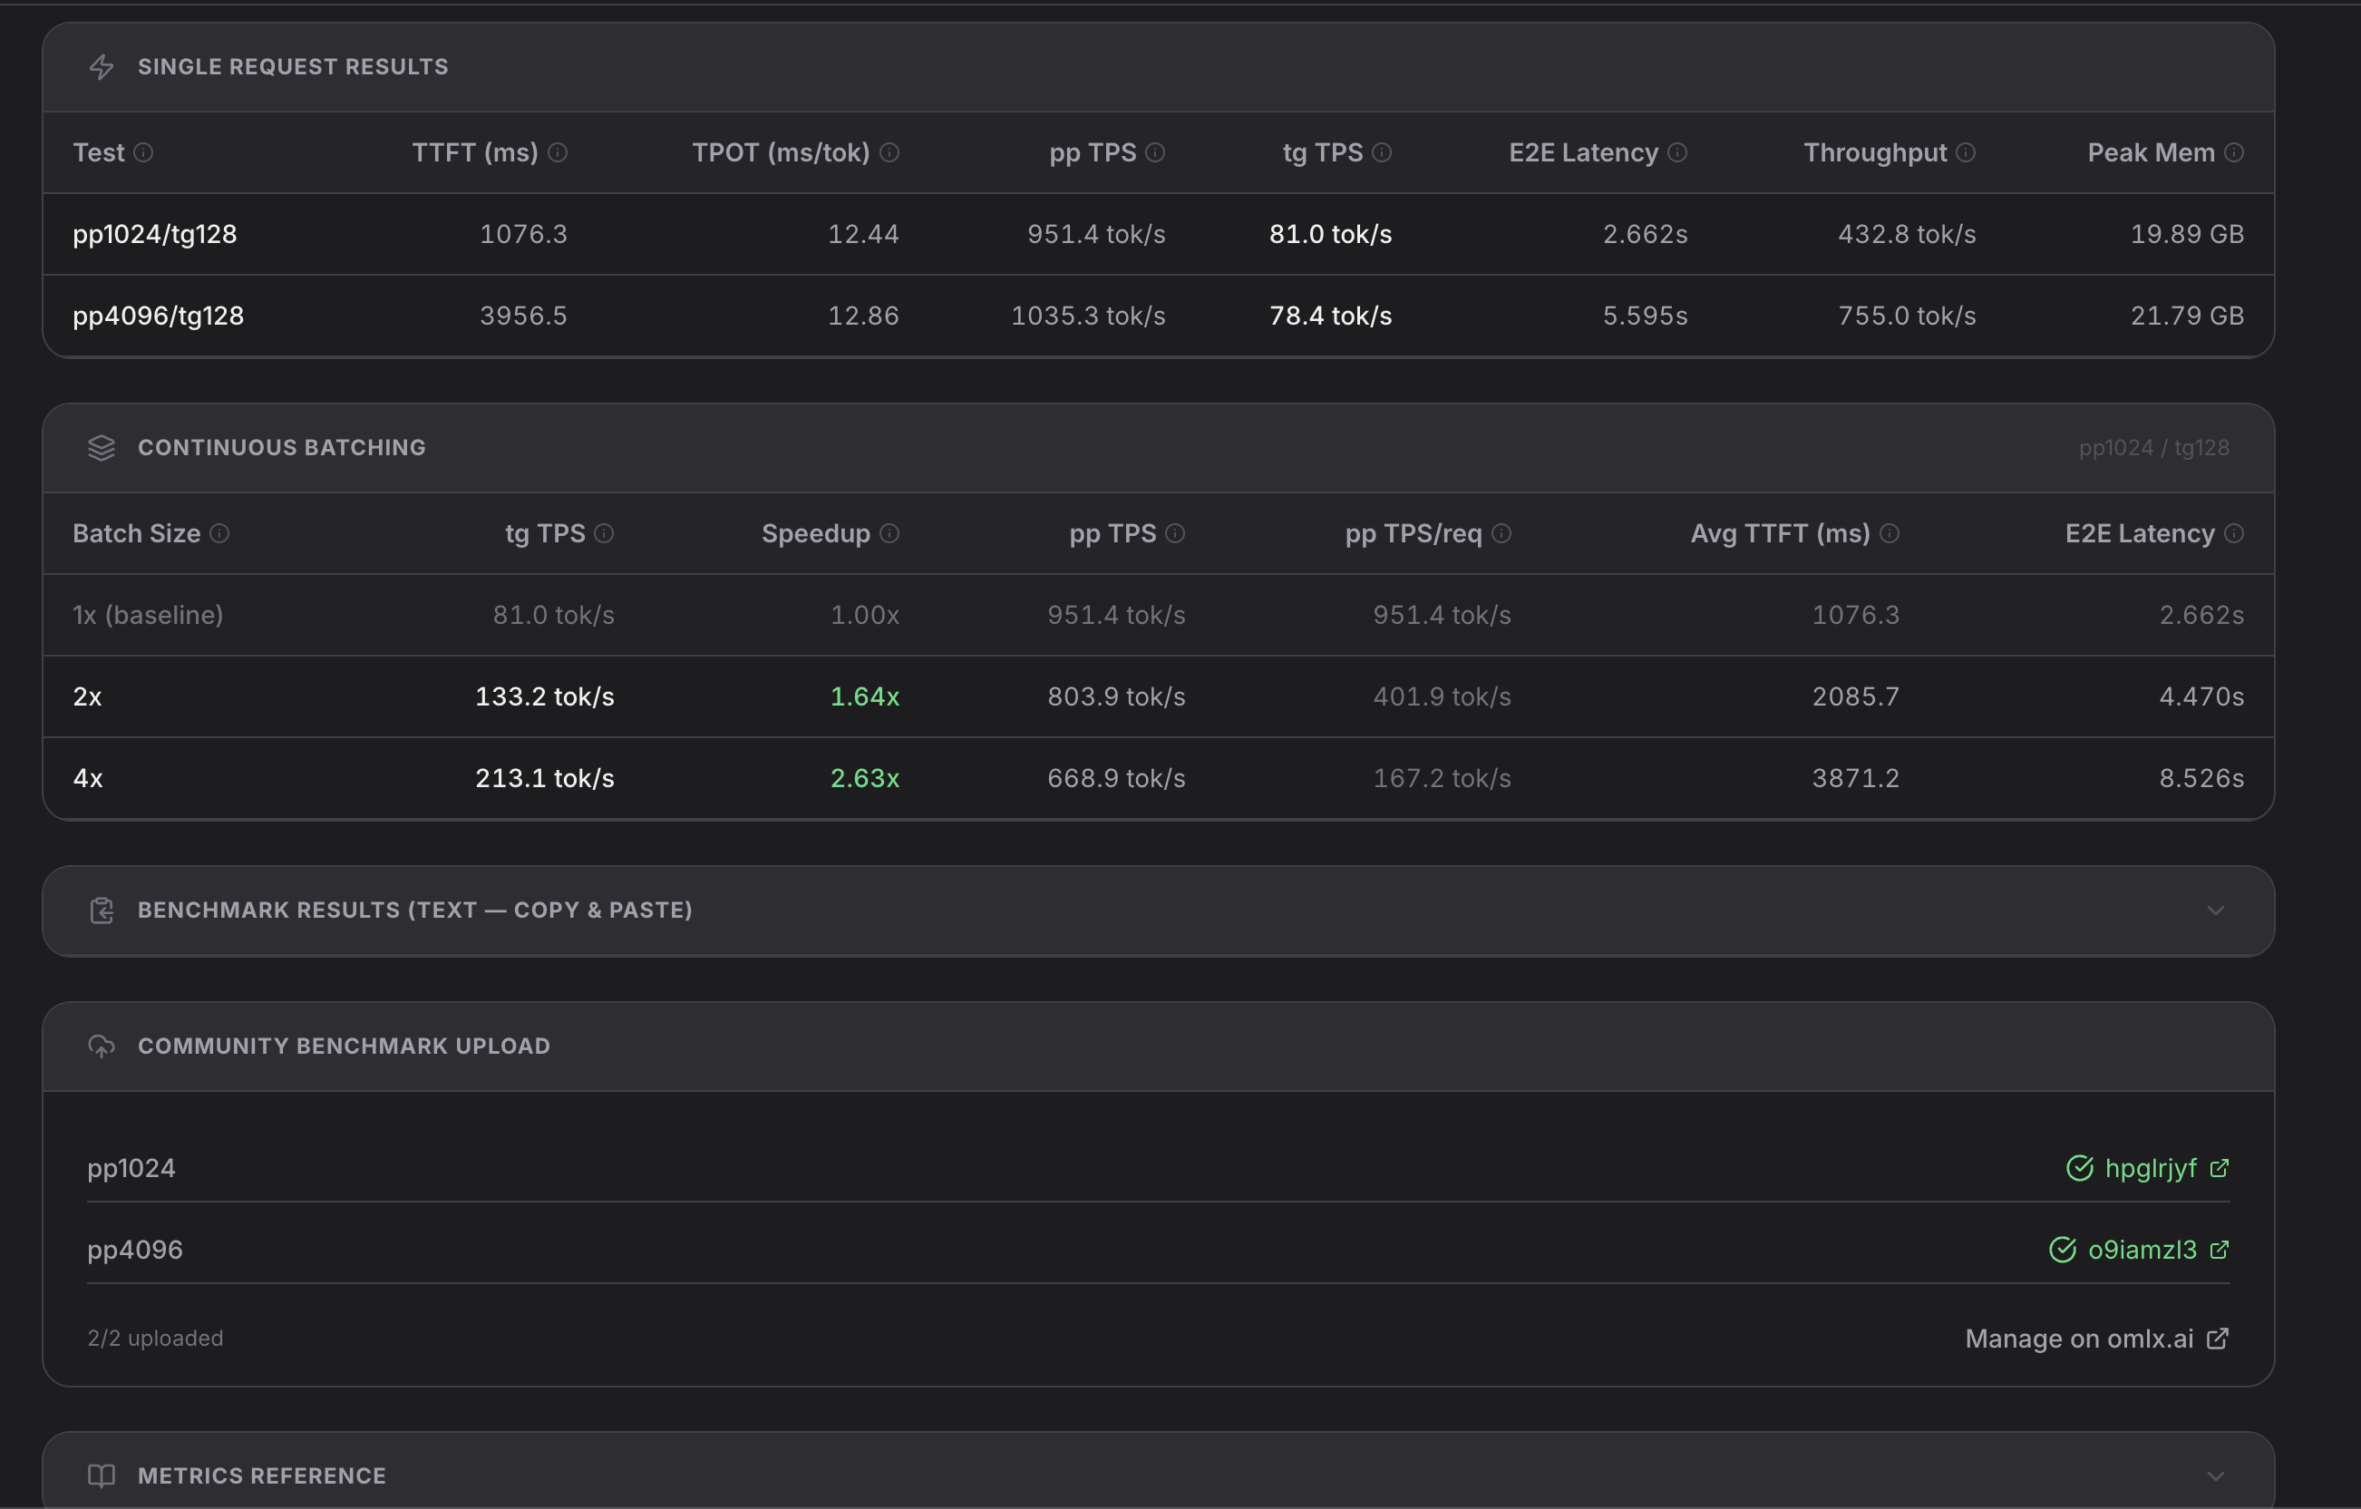2361x1509 pixels.
Task: Click 2x batch size row label
Action: 87,697
